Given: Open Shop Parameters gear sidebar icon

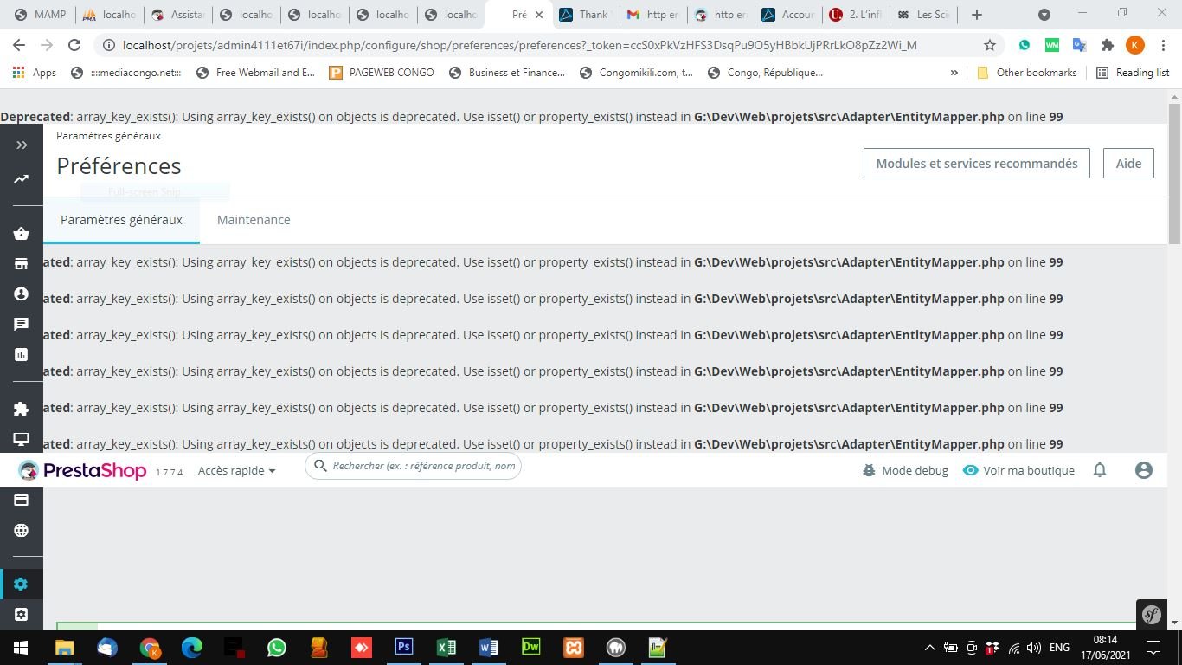Looking at the screenshot, I should [22, 584].
